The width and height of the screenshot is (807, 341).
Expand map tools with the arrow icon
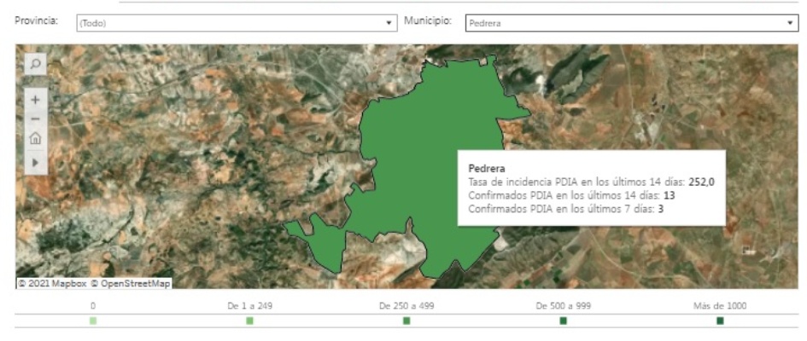pos(35,161)
